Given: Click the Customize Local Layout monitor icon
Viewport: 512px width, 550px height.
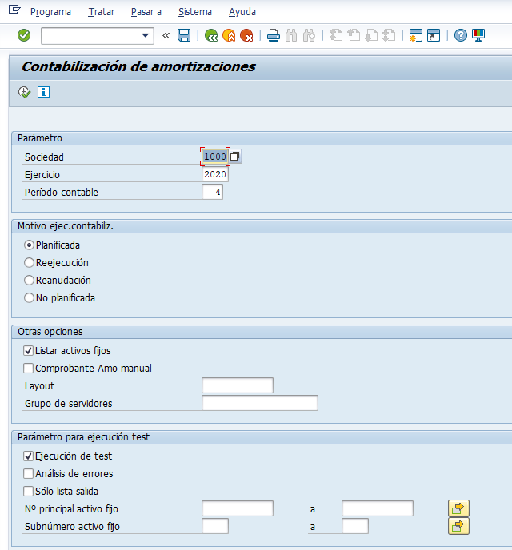Looking at the screenshot, I should pyautogui.click(x=478, y=35).
